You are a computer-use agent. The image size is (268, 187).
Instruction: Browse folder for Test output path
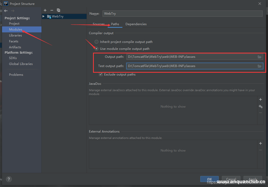259,66
